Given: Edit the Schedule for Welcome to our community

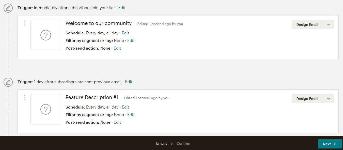Looking at the screenshot, I should click(125, 33).
